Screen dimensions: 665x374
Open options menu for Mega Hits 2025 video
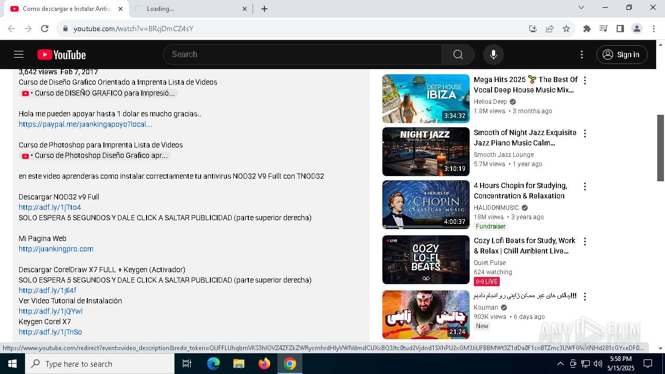pyautogui.click(x=585, y=81)
